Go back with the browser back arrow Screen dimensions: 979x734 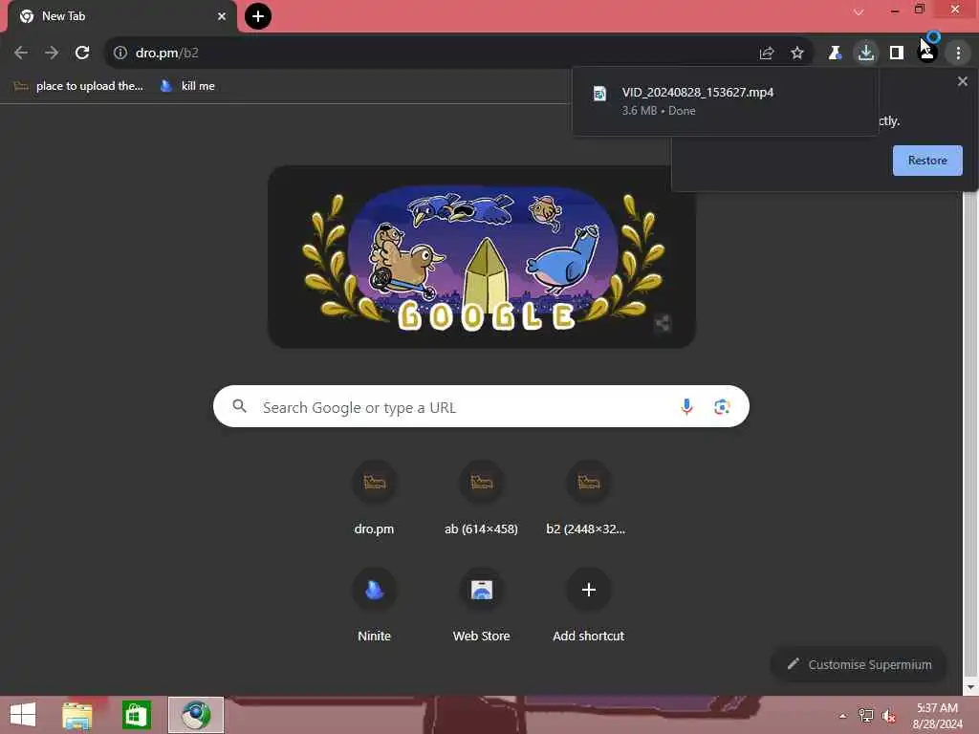pyautogui.click(x=21, y=54)
